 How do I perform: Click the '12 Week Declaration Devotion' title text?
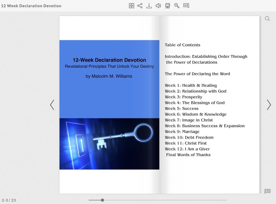pyautogui.click(x=31, y=5)
